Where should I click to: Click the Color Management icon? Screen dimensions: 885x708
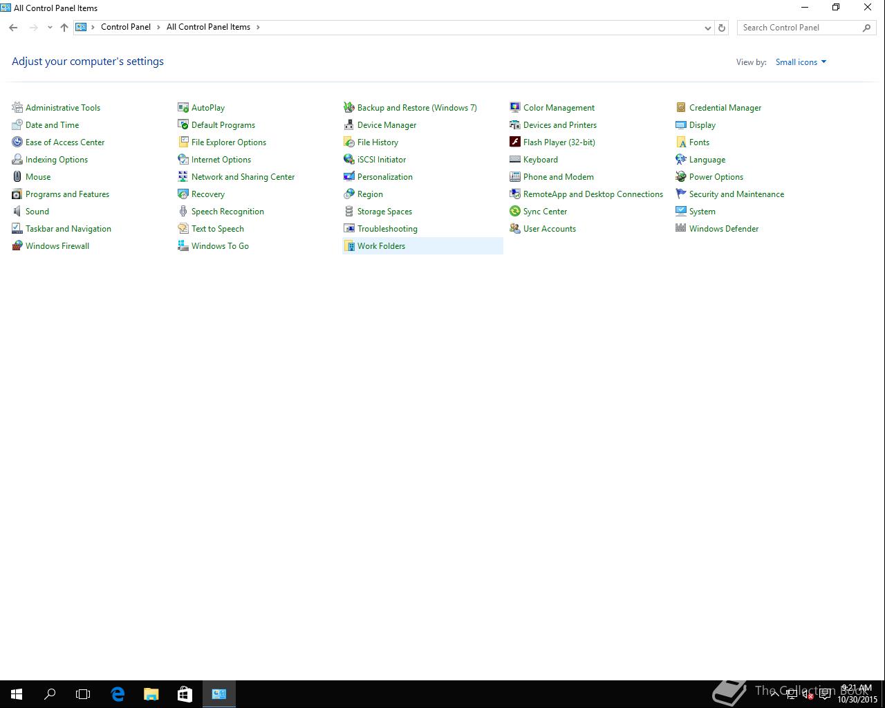[x=515, y=107]
